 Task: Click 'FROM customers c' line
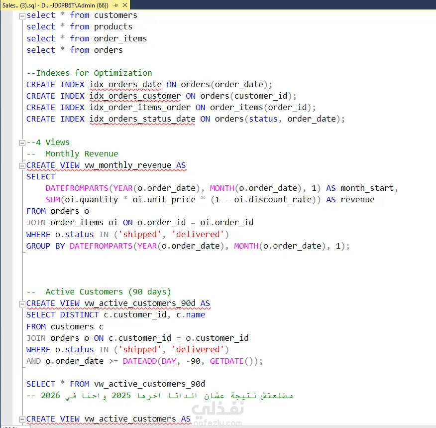click(x=65, y=326)
